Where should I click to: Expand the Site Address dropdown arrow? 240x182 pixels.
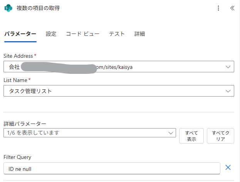click(x=227, y=67)
